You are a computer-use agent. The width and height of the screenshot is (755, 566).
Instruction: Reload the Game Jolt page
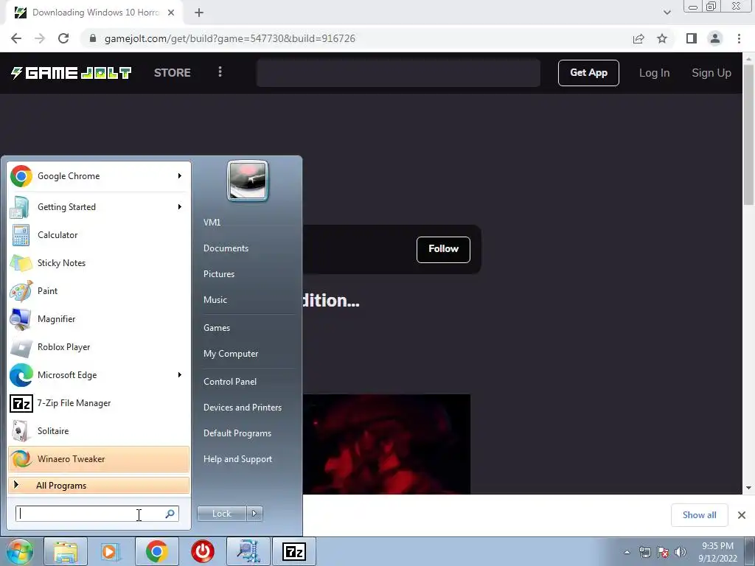tap(63, 38)
